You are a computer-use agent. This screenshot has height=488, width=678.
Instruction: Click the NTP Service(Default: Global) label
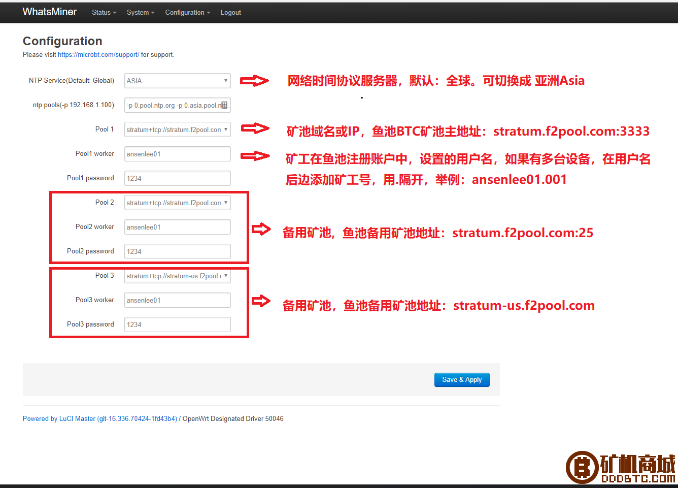[72, 80]
